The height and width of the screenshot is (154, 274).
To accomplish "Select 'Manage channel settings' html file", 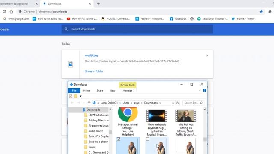I will [128, 122].
